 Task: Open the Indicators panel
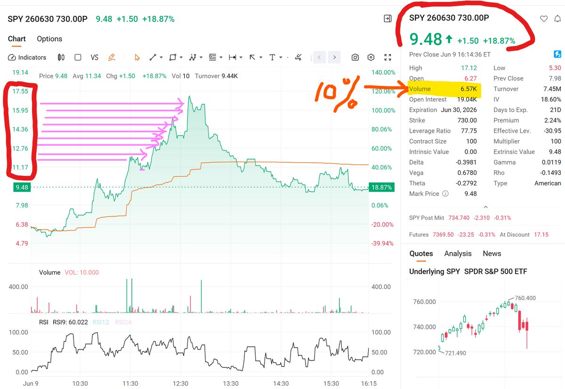click(27, 57)
